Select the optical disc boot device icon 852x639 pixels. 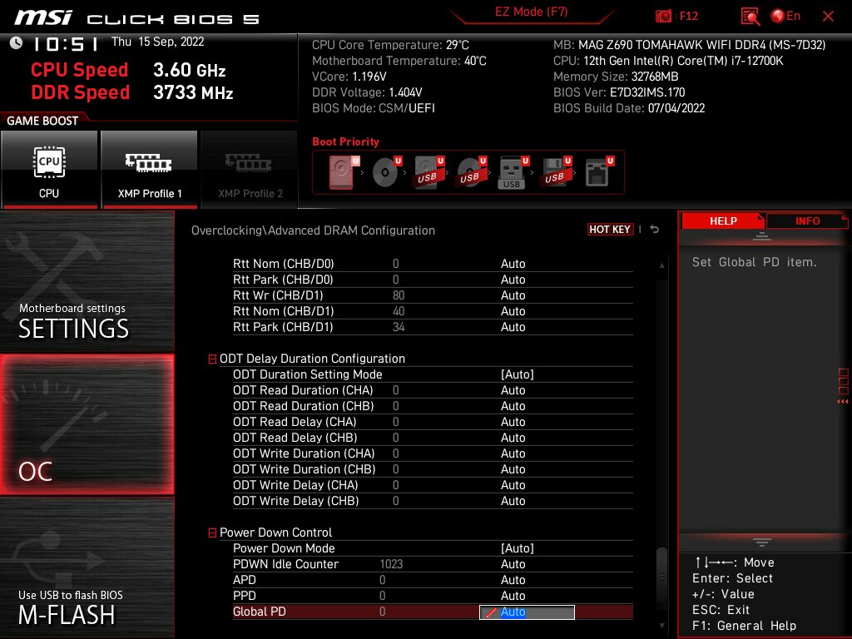(x=386, y=172)
